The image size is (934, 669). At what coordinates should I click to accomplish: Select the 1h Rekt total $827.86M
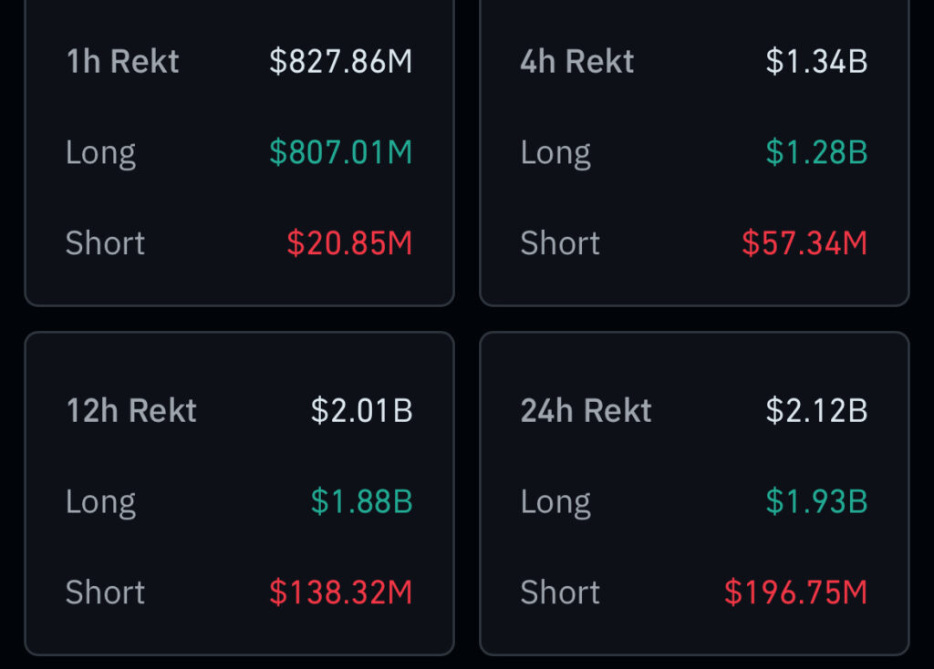(340, 61)
